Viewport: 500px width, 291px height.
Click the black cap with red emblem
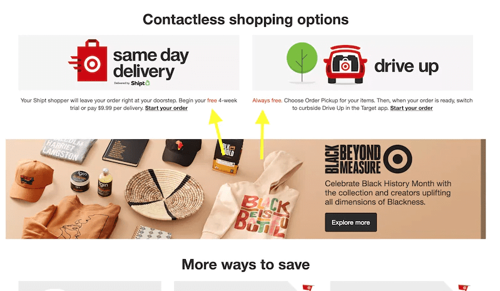point(181,152)
